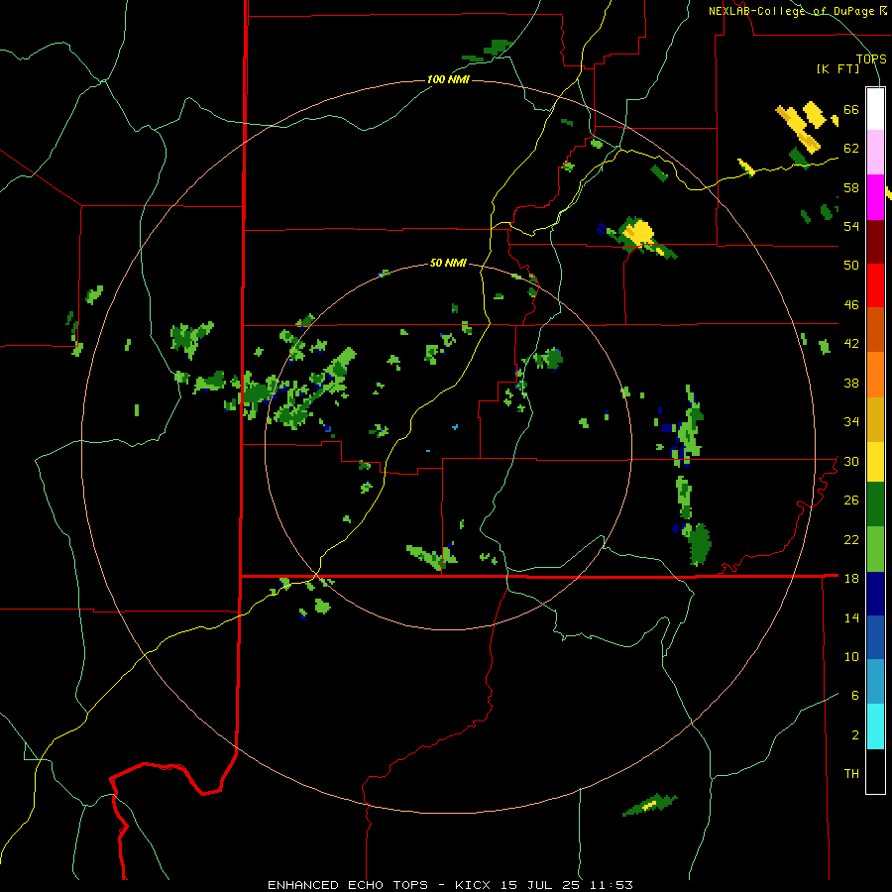Image resolution: width=892 pixels, height=892 pixels.
Task: Click the 50 legend value
Action: (851, 266)
